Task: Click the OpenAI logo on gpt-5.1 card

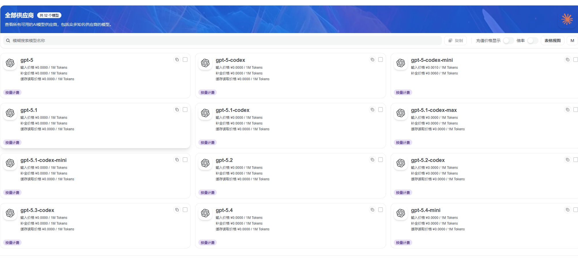Action: point(10,113)
